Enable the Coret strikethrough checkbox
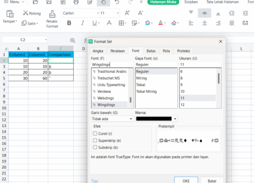This screenshot has height=183, width=254. pyautogui.click(x=95, y=134)
